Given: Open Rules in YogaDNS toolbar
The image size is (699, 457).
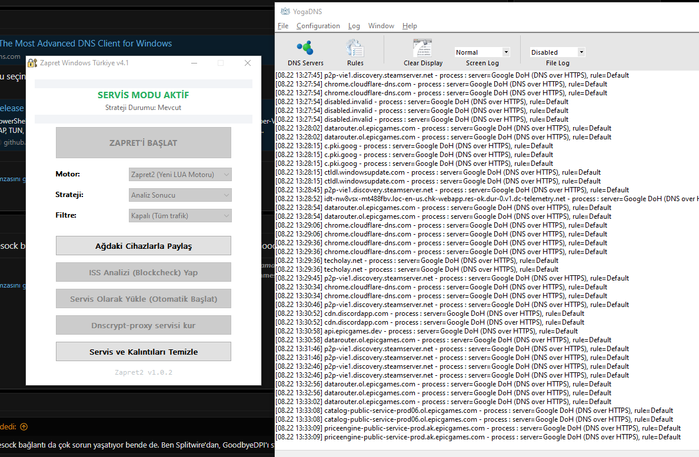Looking at the screenshot, I should [355, 53].
